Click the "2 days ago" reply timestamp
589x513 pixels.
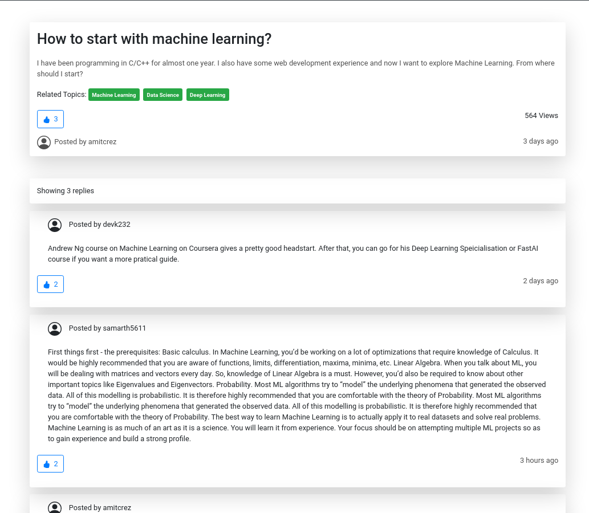point(541,281)
